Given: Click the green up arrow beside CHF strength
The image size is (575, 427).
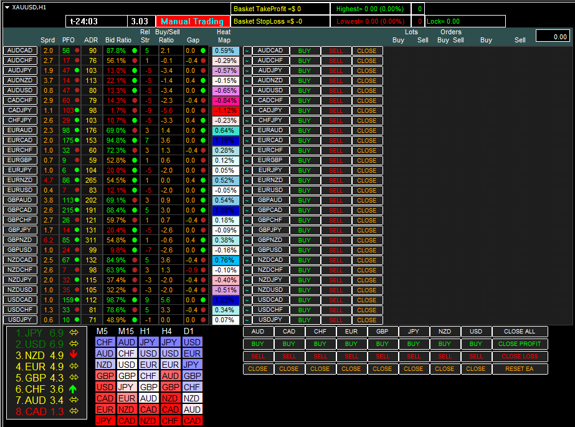Looking at the screenshot, I should (73, 389).
